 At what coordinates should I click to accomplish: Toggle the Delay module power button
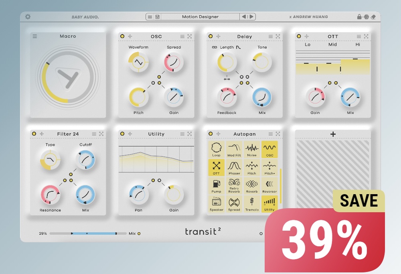coord(211,37)
